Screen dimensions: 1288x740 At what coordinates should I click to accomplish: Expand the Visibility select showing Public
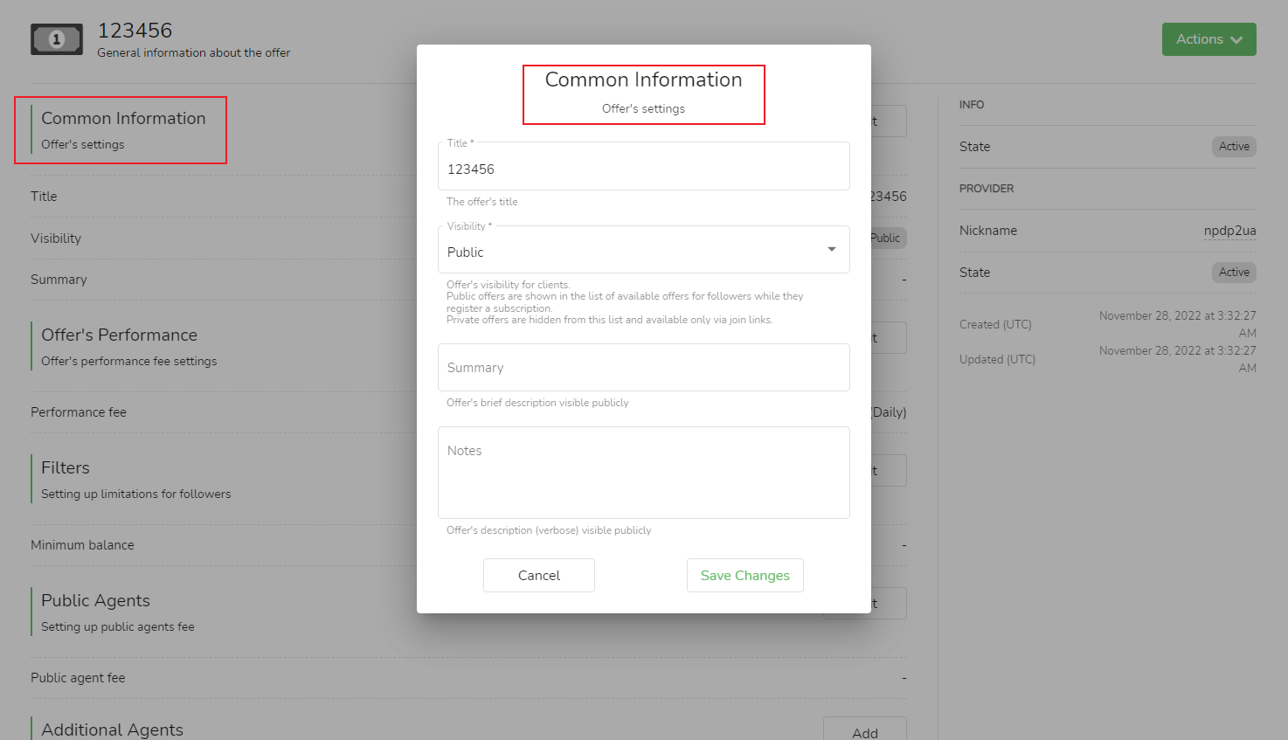click(x=643, y=252)
